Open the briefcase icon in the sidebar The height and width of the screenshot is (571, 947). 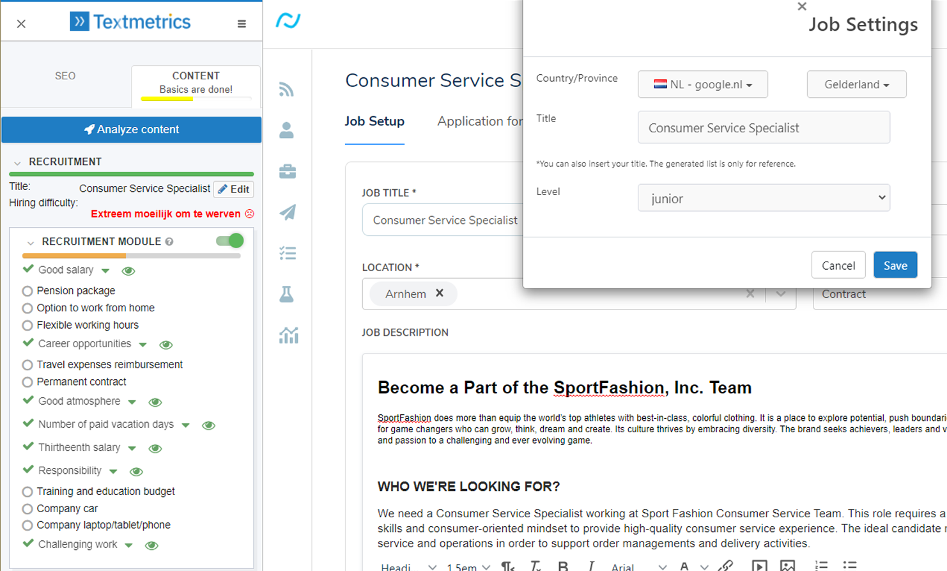click(288, 171)
